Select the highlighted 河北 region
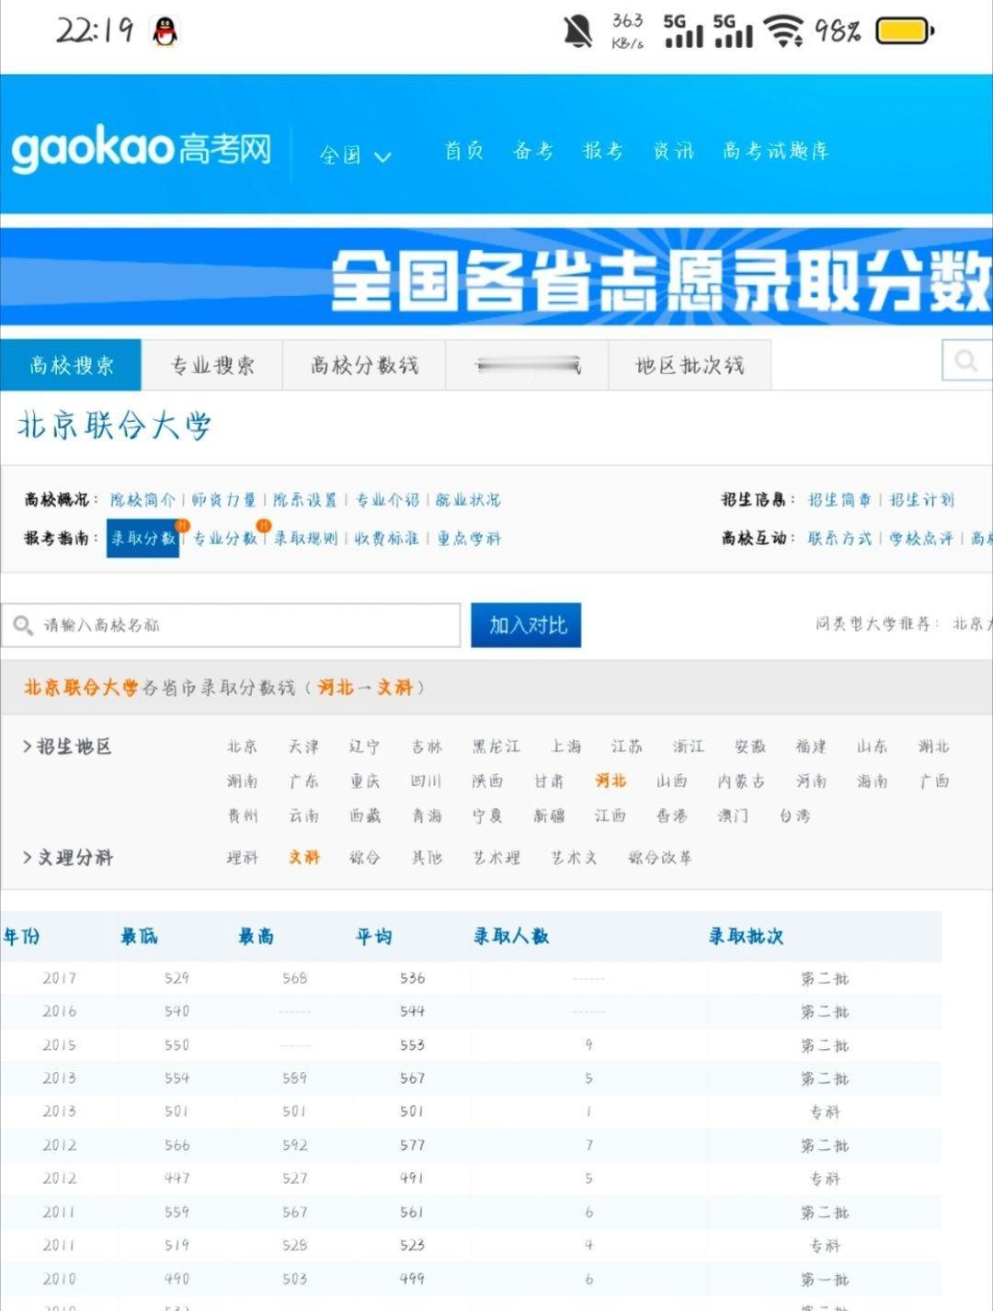This screenshot has height=1311, width=993. [611, 781]
